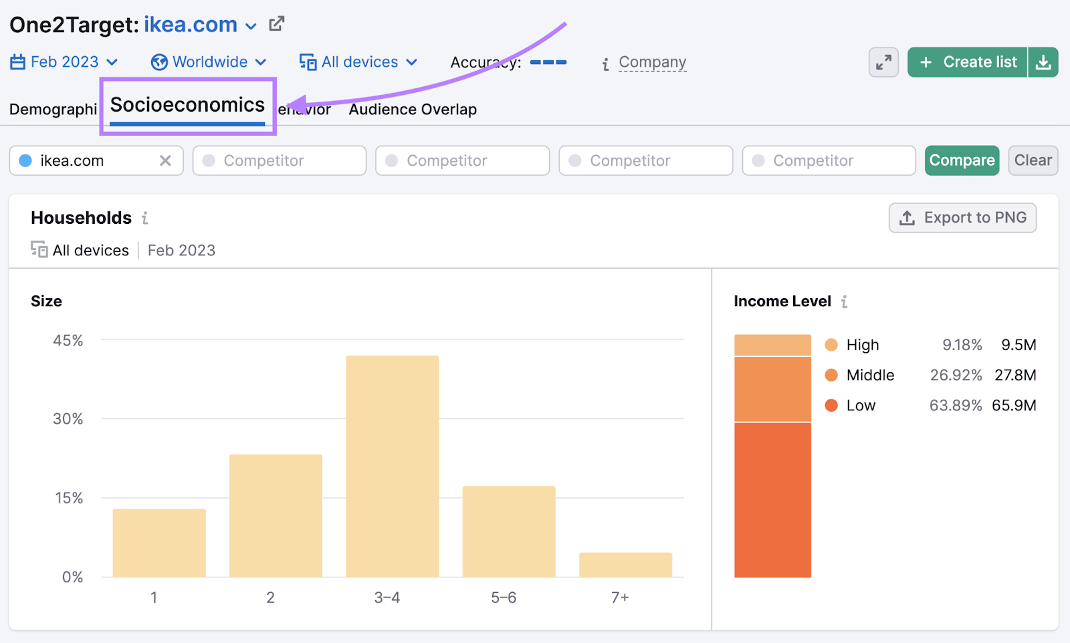Click the Size chart heading
The width and height of the screenshot is (1070, 643).
[46, 301]
